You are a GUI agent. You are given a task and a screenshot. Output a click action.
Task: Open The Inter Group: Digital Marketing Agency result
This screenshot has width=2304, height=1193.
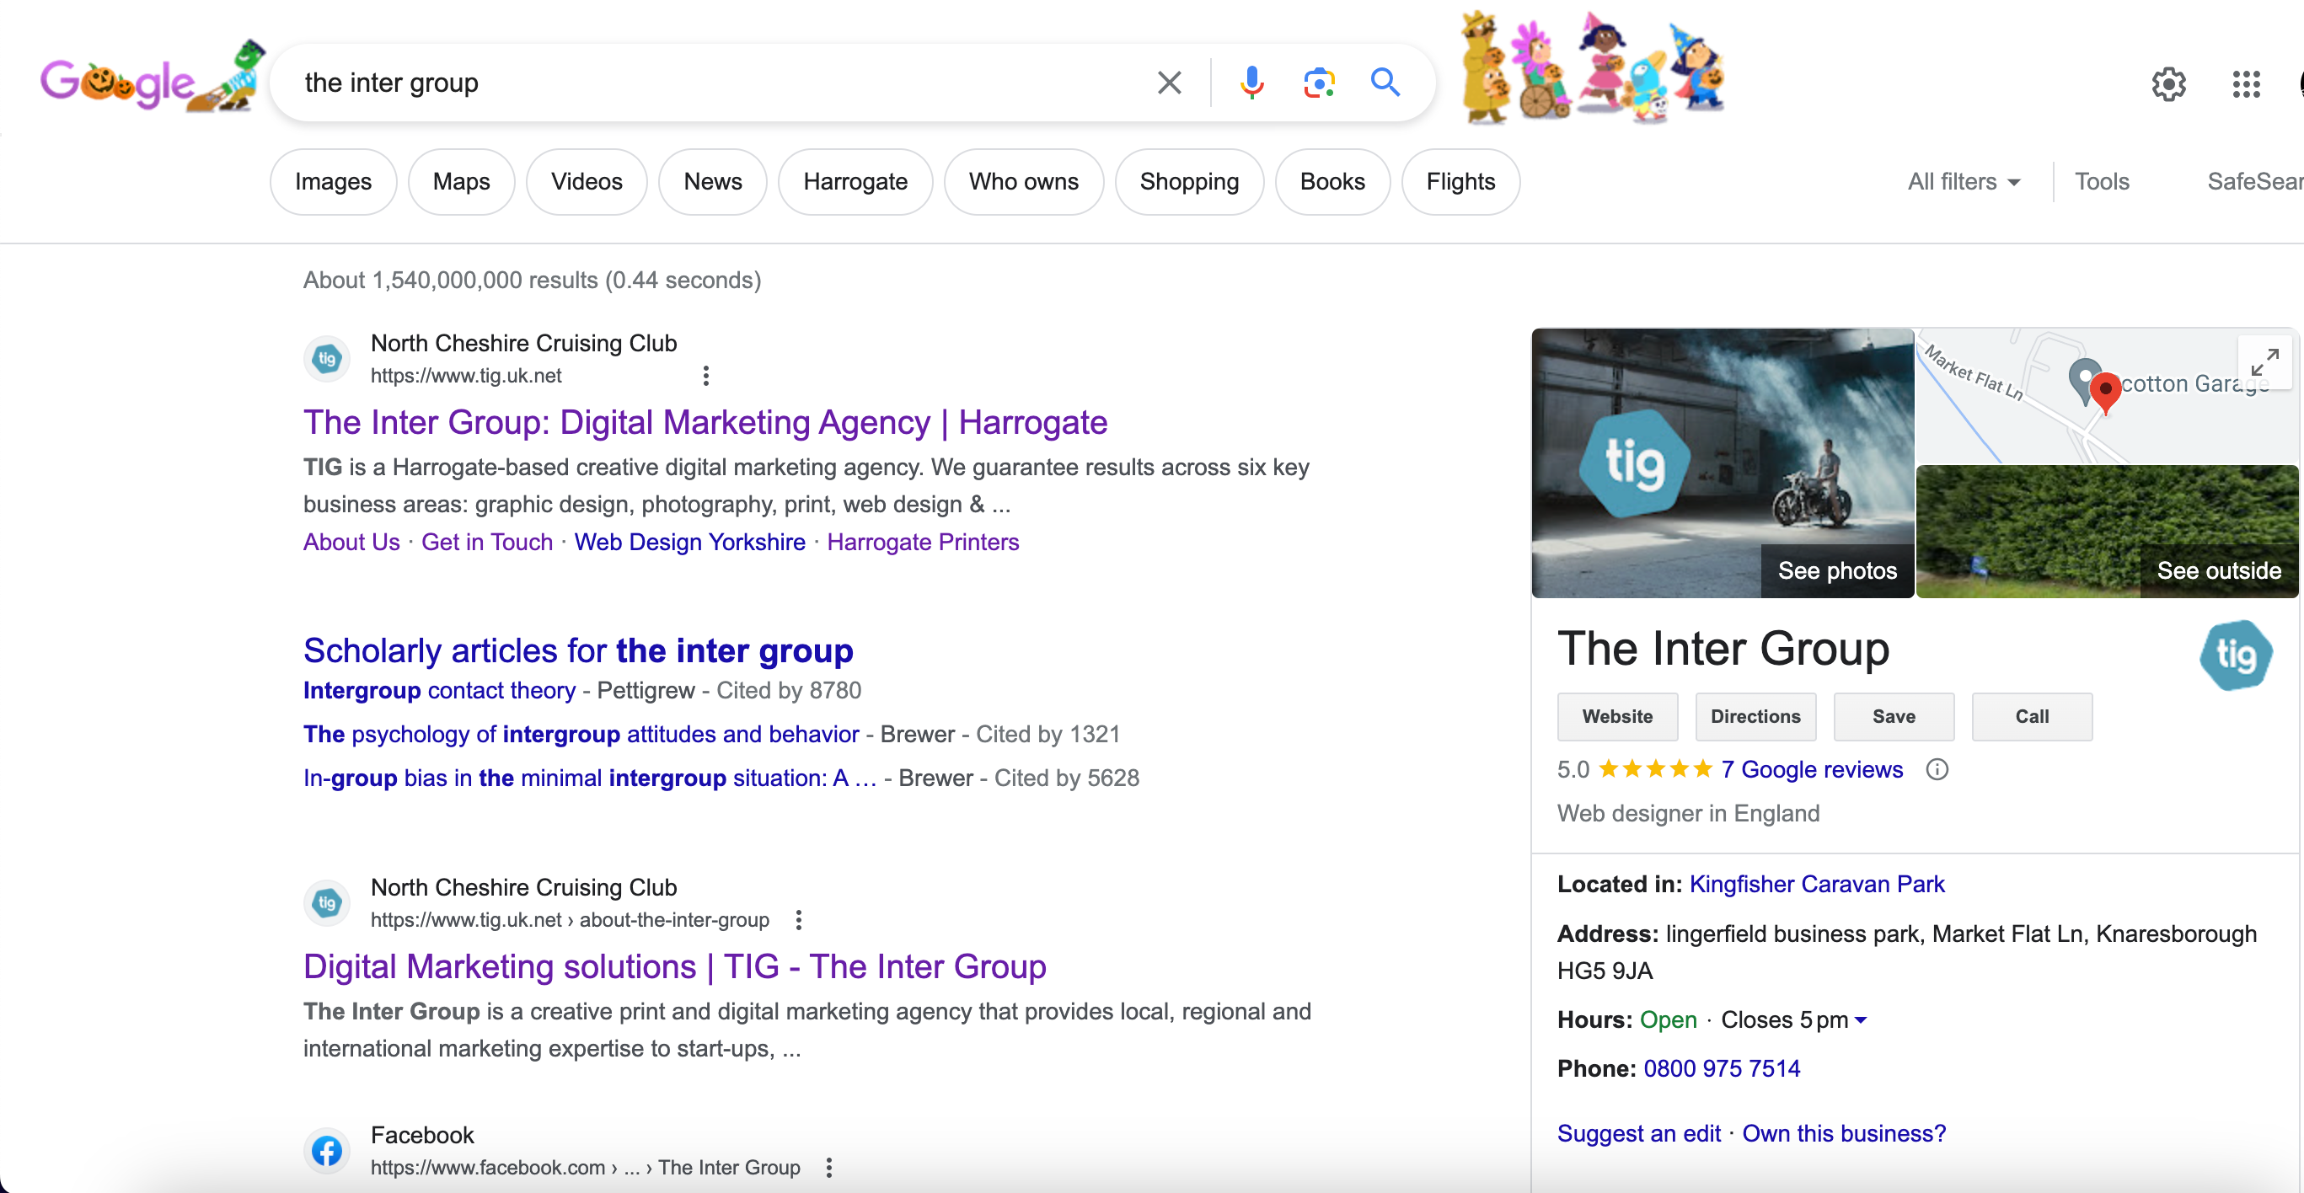pos(705,422)
